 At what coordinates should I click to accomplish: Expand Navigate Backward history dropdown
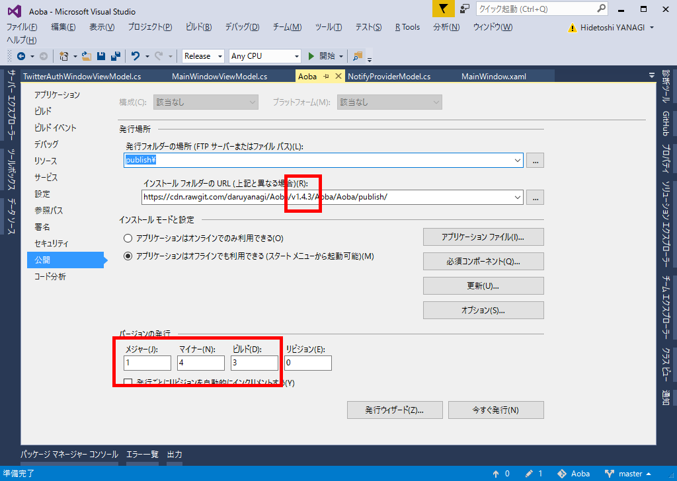click(x=32, y=57)
